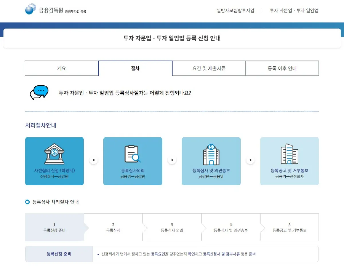The height and width of the screenshot is (267, 344).
Task: Click the blue circle marker beside 등록심사 처리절차 안내
Action: [x=27, y=202]
